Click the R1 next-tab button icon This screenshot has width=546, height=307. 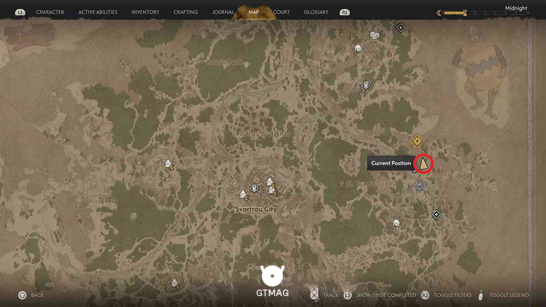tap(345, 12)
